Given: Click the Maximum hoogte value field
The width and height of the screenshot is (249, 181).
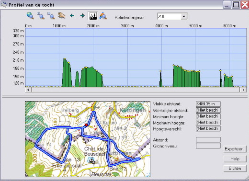Looking at the screenshot, I should (x=208, y=123).
